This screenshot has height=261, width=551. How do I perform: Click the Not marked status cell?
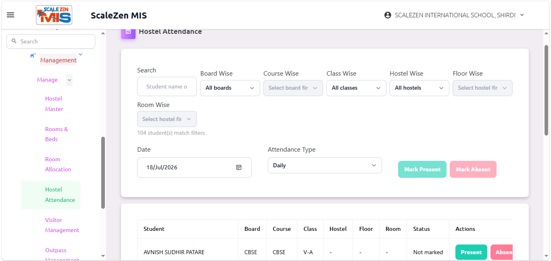click(428, 252)
